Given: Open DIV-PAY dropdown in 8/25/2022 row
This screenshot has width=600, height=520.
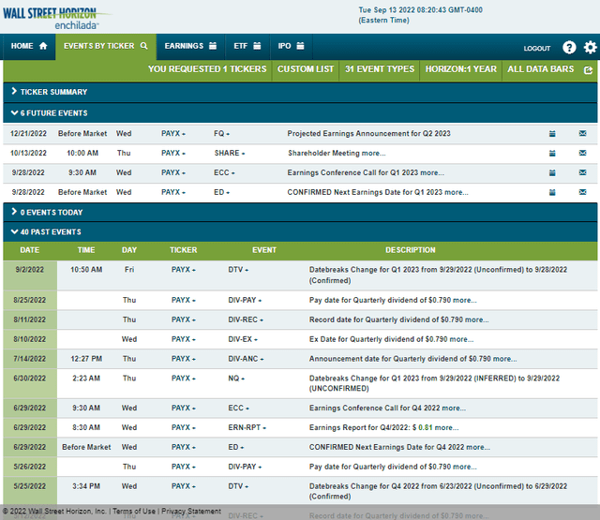Looking at the screenshot, I should tap(245, 300).
